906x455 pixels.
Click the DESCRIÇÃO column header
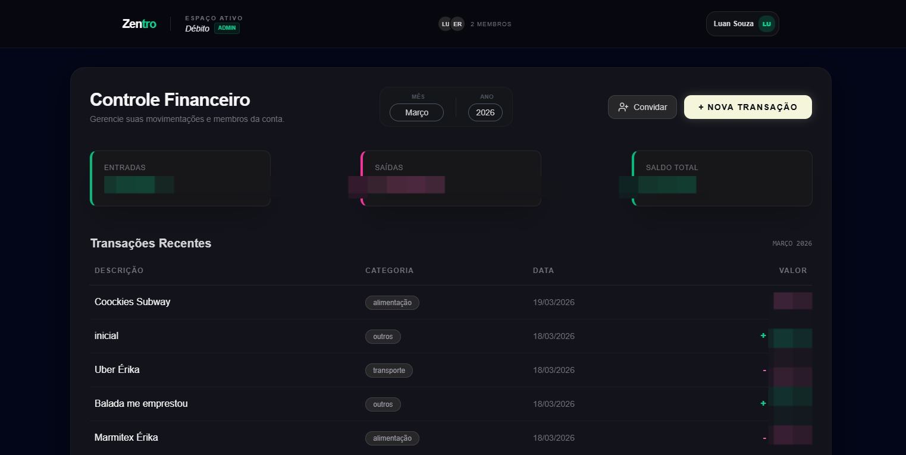click(118, 270)
